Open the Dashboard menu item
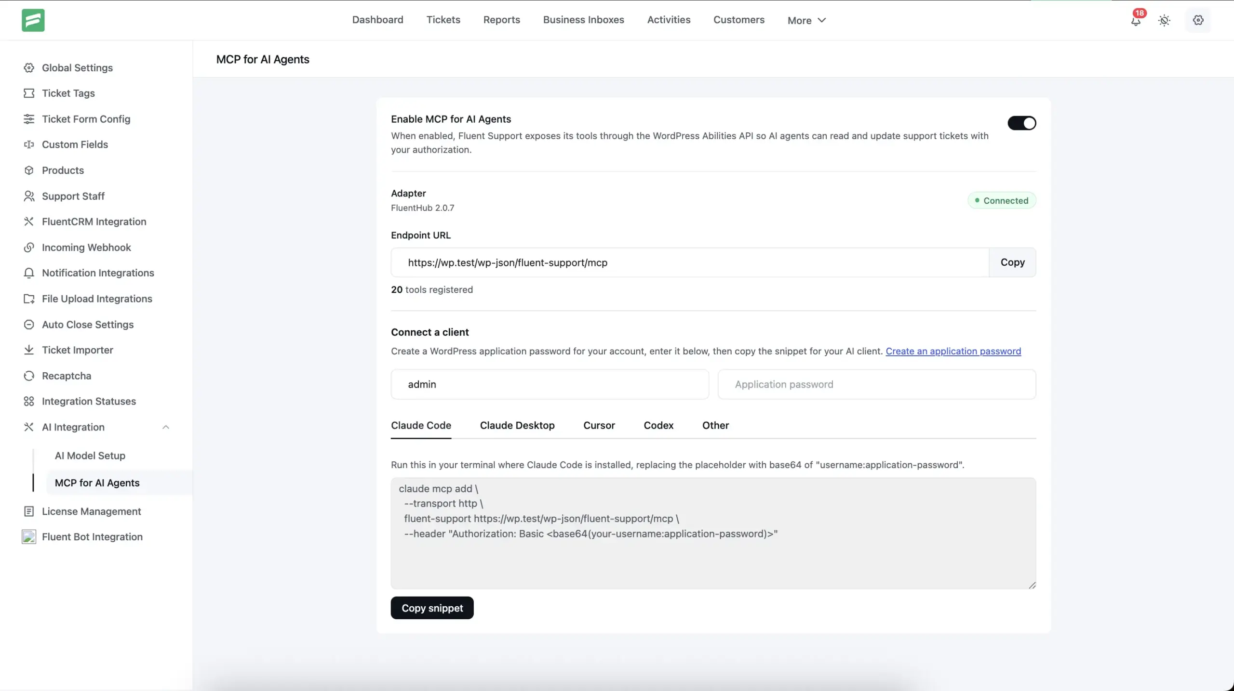1234x691 pixels. click(x=377, y=20)
